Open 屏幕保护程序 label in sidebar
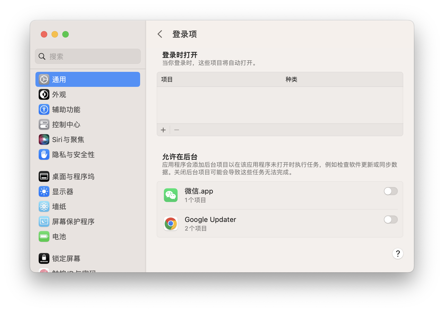444x312 pixels. click(73, 222)
